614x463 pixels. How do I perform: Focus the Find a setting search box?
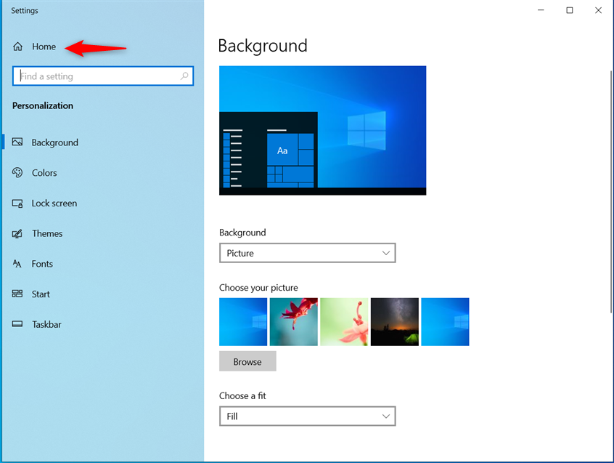pyautogui.click(x=103, y=76)
